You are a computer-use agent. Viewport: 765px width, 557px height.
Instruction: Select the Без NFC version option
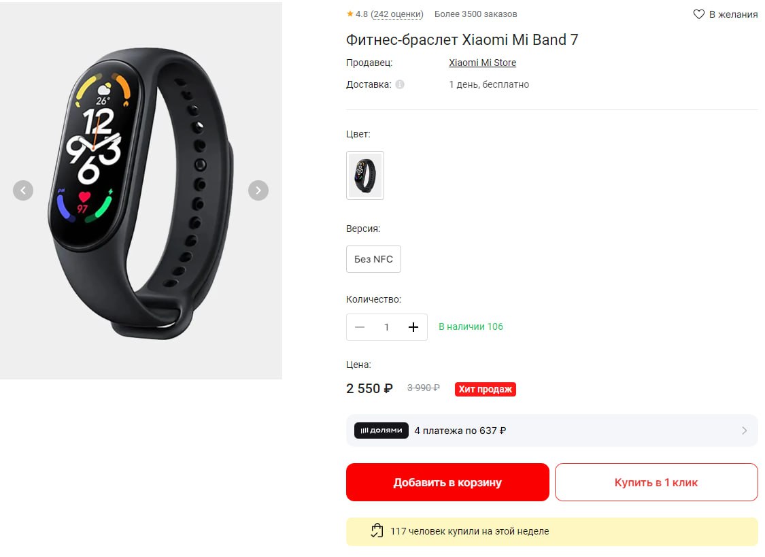[x=373, y=259]
